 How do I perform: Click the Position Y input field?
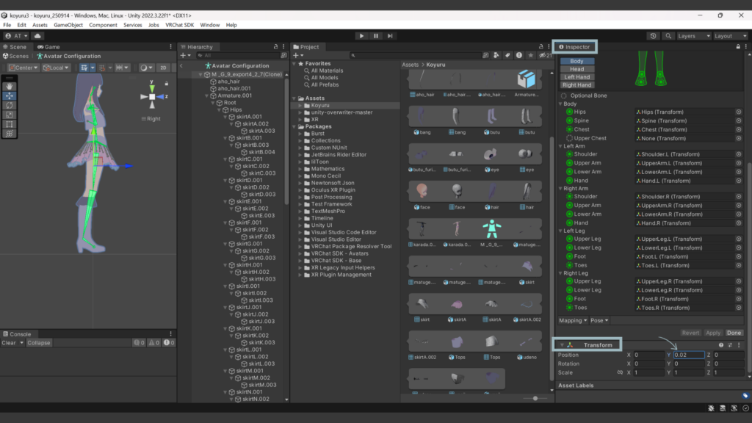[690, 355]
